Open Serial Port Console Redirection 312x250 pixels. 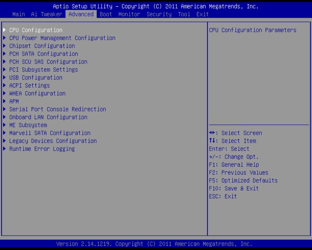[x=57, y=109]
